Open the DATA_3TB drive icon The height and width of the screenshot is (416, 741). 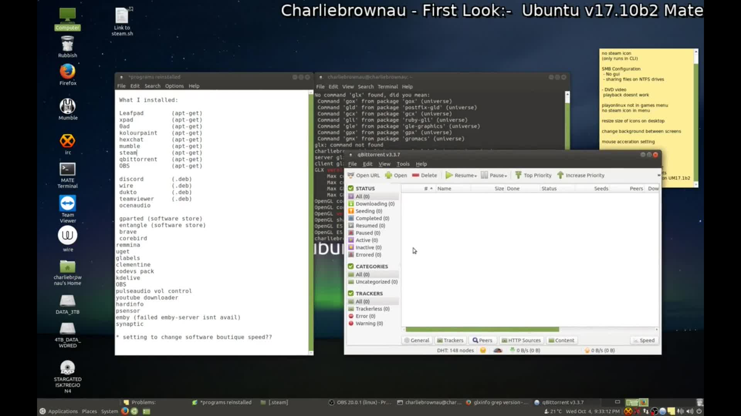click(x=68, y=304)
